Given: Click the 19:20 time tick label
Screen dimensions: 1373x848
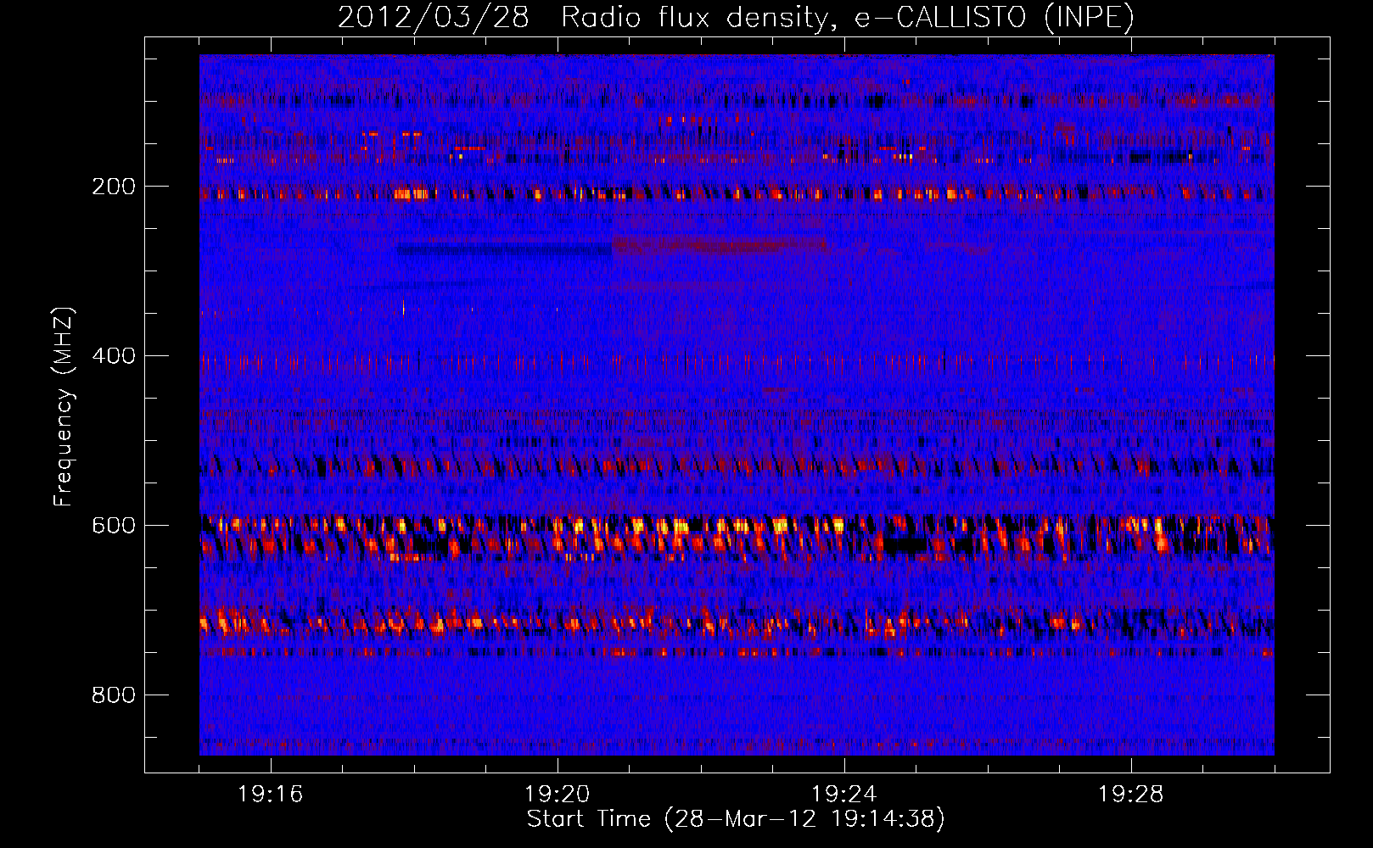Looking at the screenshot, I should (x=558, y=795).
